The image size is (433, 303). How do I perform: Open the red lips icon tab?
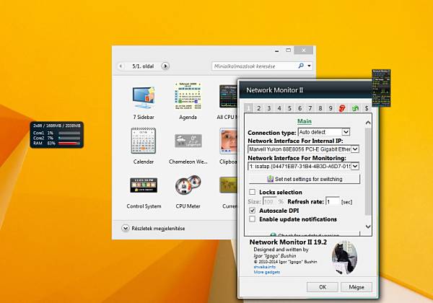pos(342,108)
